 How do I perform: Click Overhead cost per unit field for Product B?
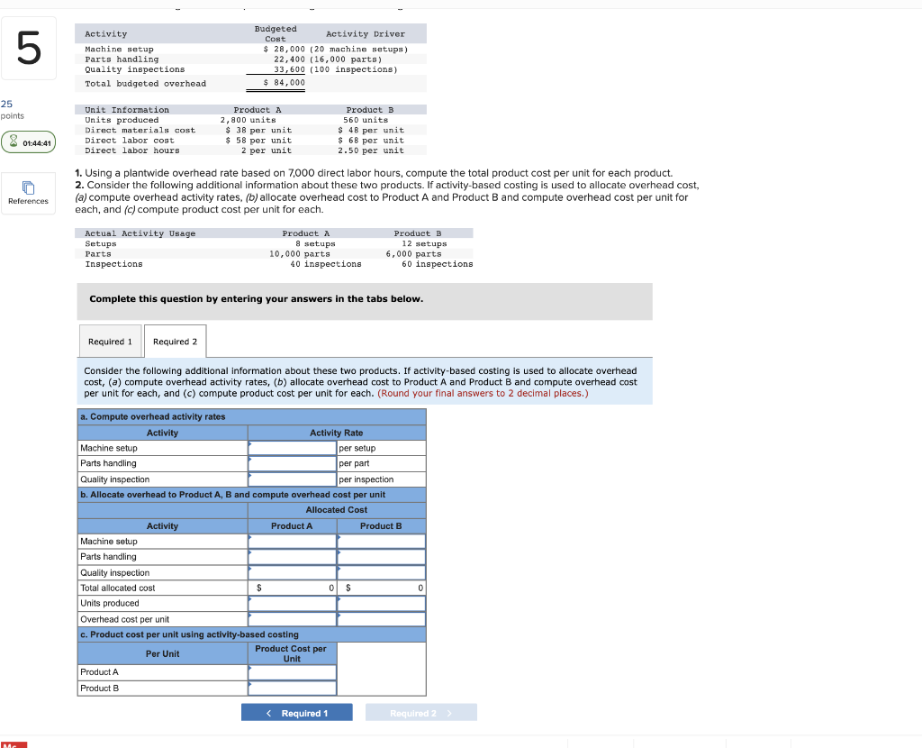(x=379, y=619)
